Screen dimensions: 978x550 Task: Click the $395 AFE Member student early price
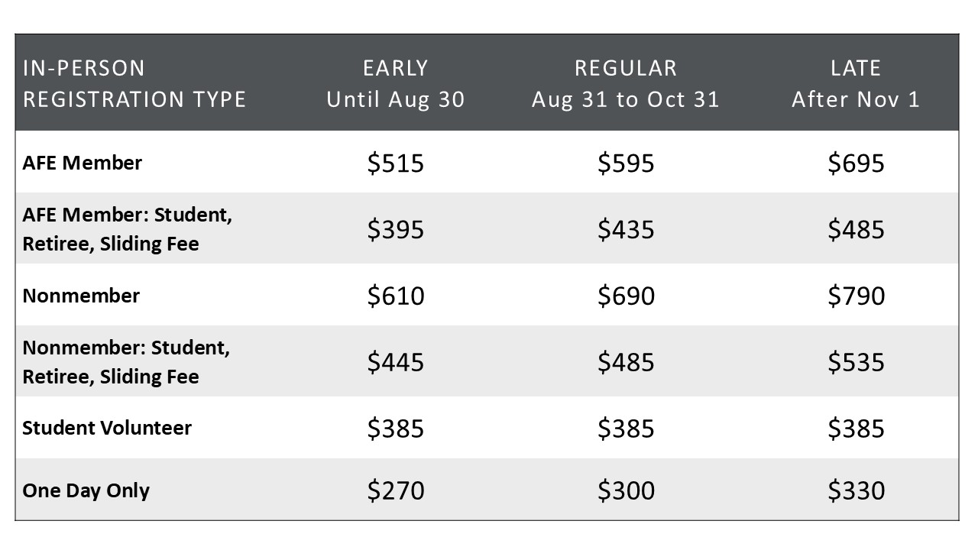(395, 229)
